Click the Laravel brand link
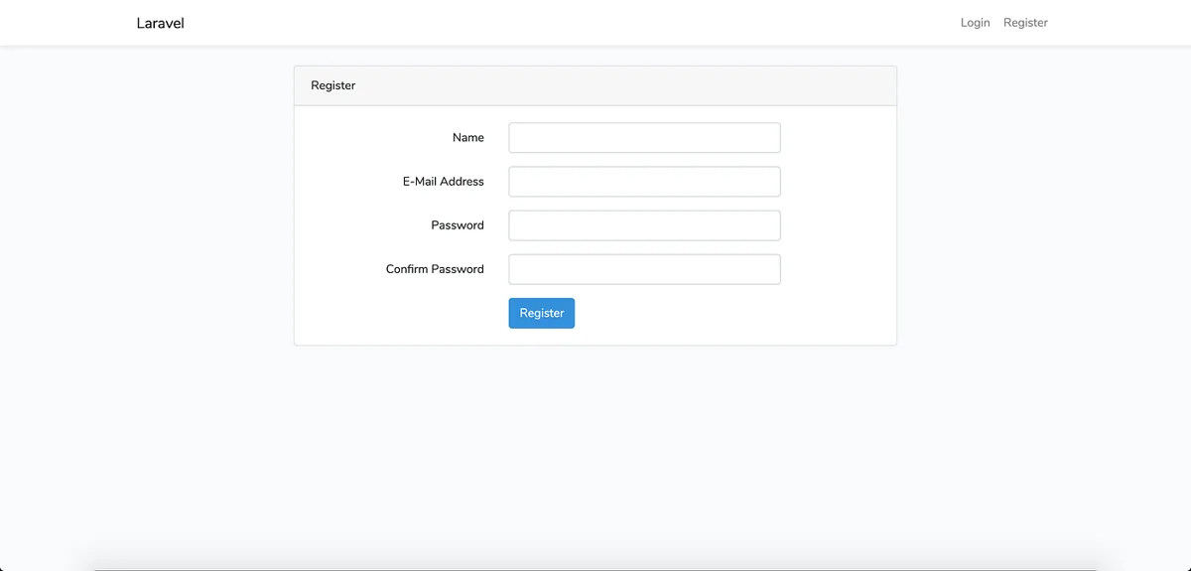 pyautogui.click(x=160, y=23)
